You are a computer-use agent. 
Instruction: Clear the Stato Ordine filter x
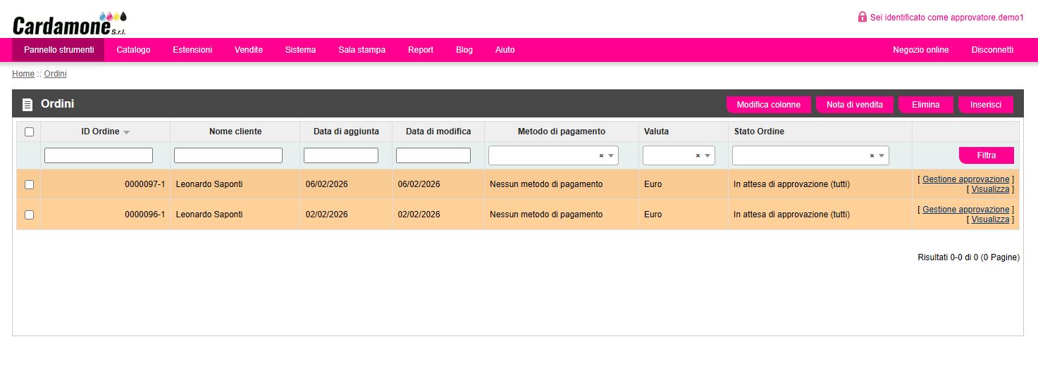(872, 155)
